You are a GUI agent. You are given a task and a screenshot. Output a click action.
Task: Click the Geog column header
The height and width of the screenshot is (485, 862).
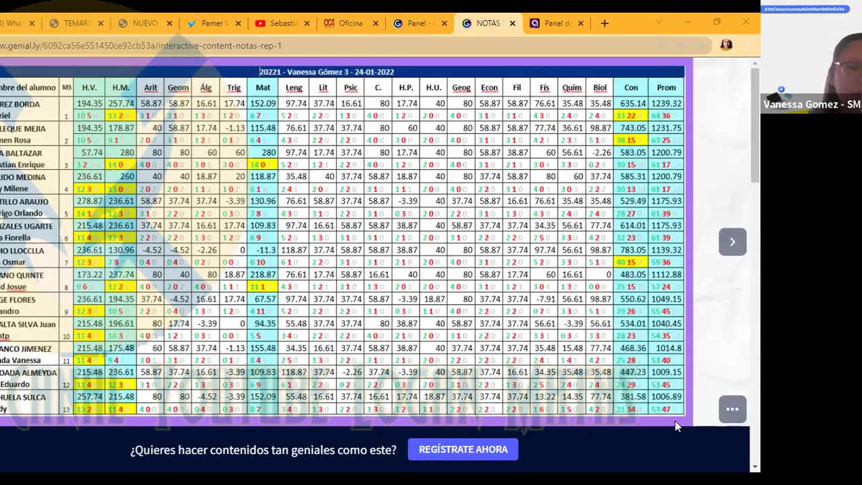coord(461,88)
